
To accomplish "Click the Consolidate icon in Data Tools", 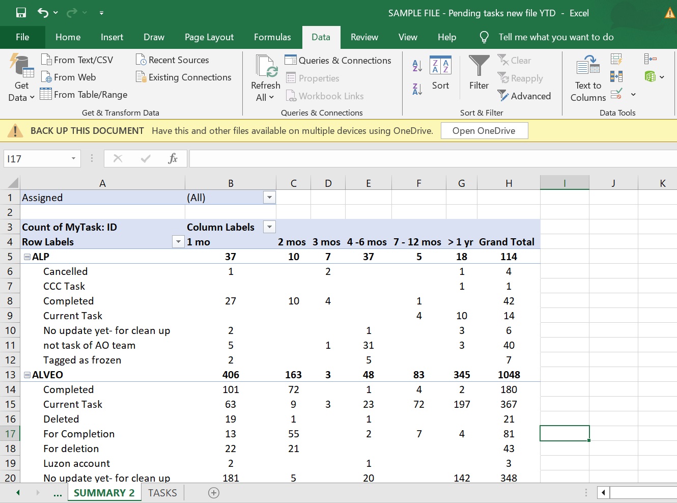I will [650, 59].
